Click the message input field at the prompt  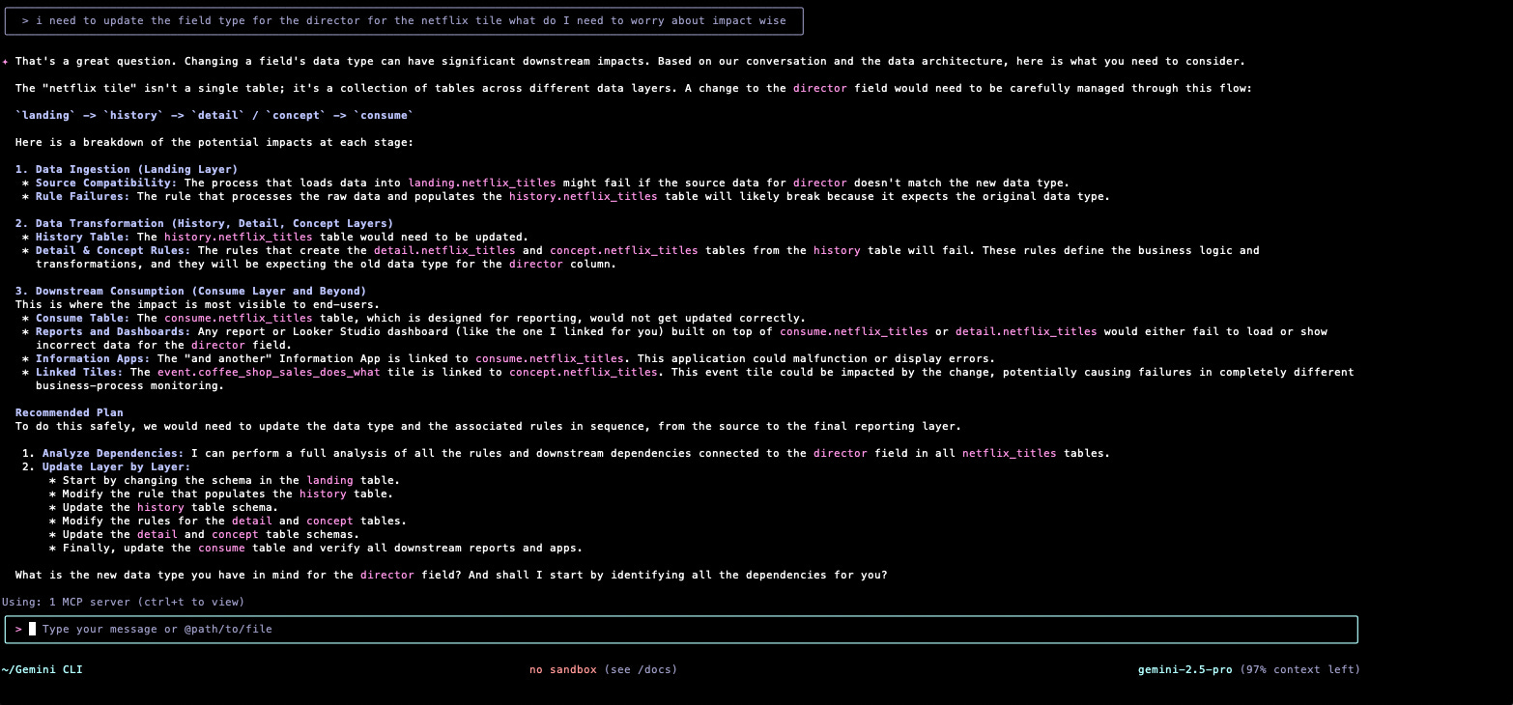point(681,630)
